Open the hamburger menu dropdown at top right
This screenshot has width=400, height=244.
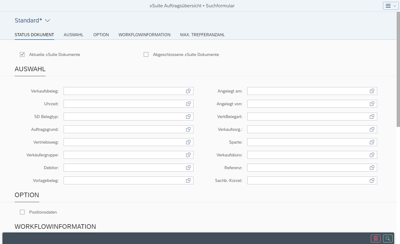[391, 6]
